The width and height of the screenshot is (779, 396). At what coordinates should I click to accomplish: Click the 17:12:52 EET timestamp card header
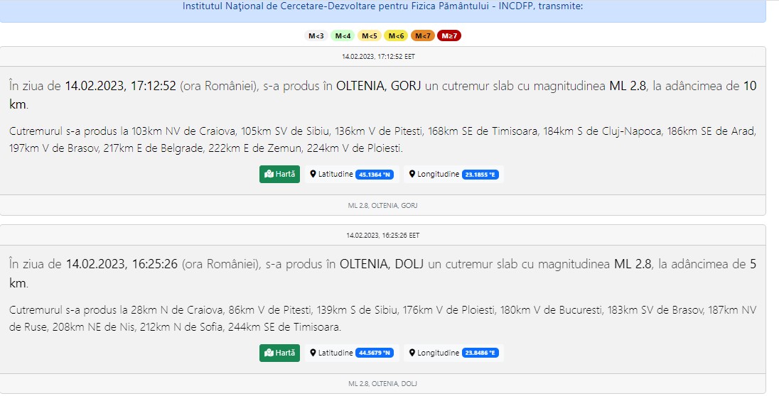pos(383,56)
